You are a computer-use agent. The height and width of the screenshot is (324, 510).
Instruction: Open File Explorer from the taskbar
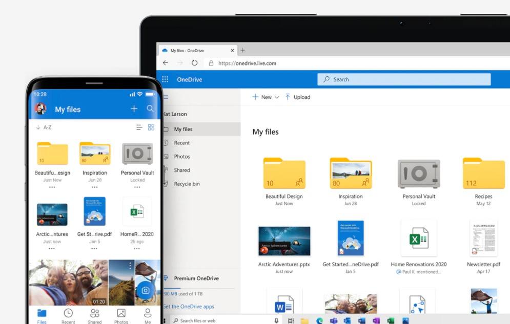pos(304,321)
